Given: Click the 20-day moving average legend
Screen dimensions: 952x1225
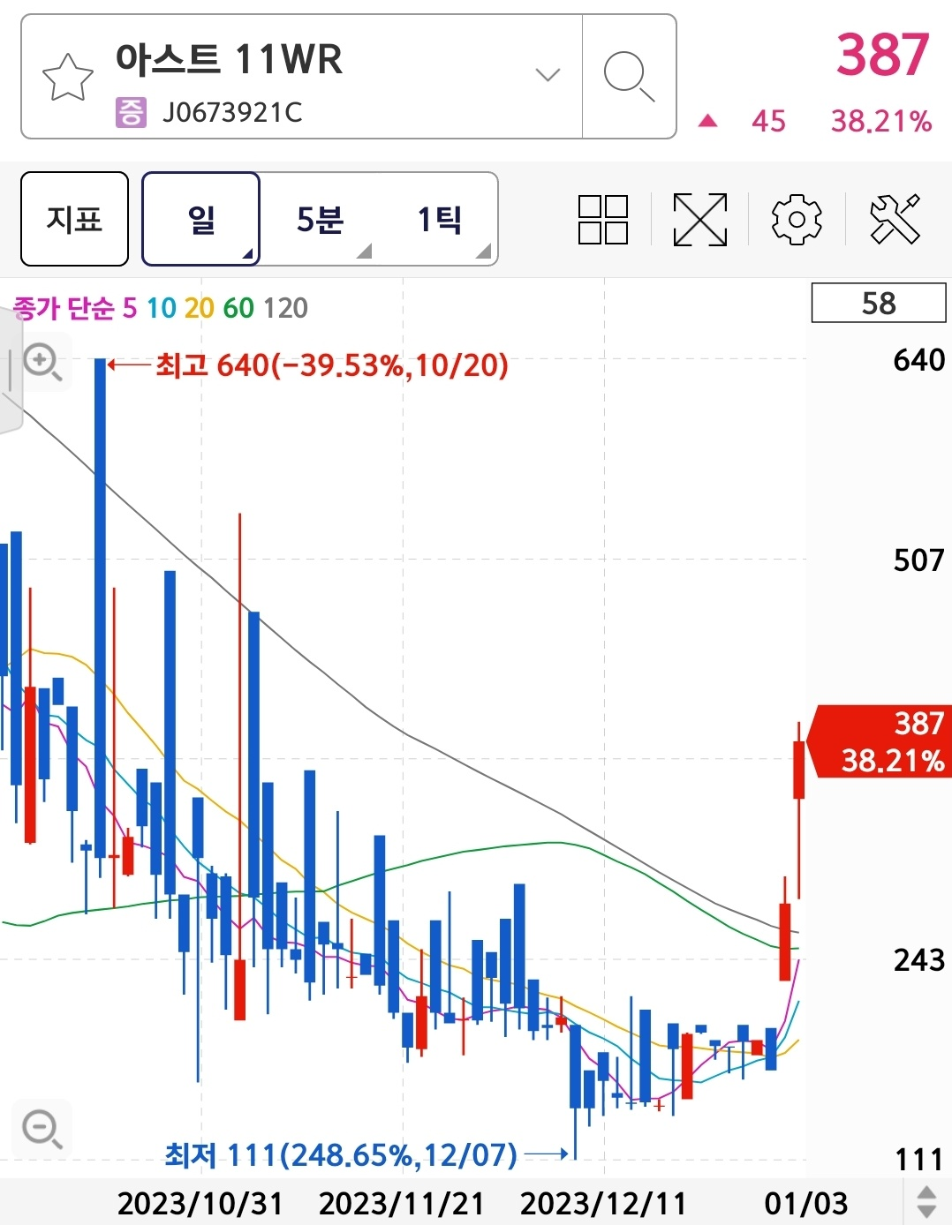Looking at the screenshot, I should (x=200, y=308).
